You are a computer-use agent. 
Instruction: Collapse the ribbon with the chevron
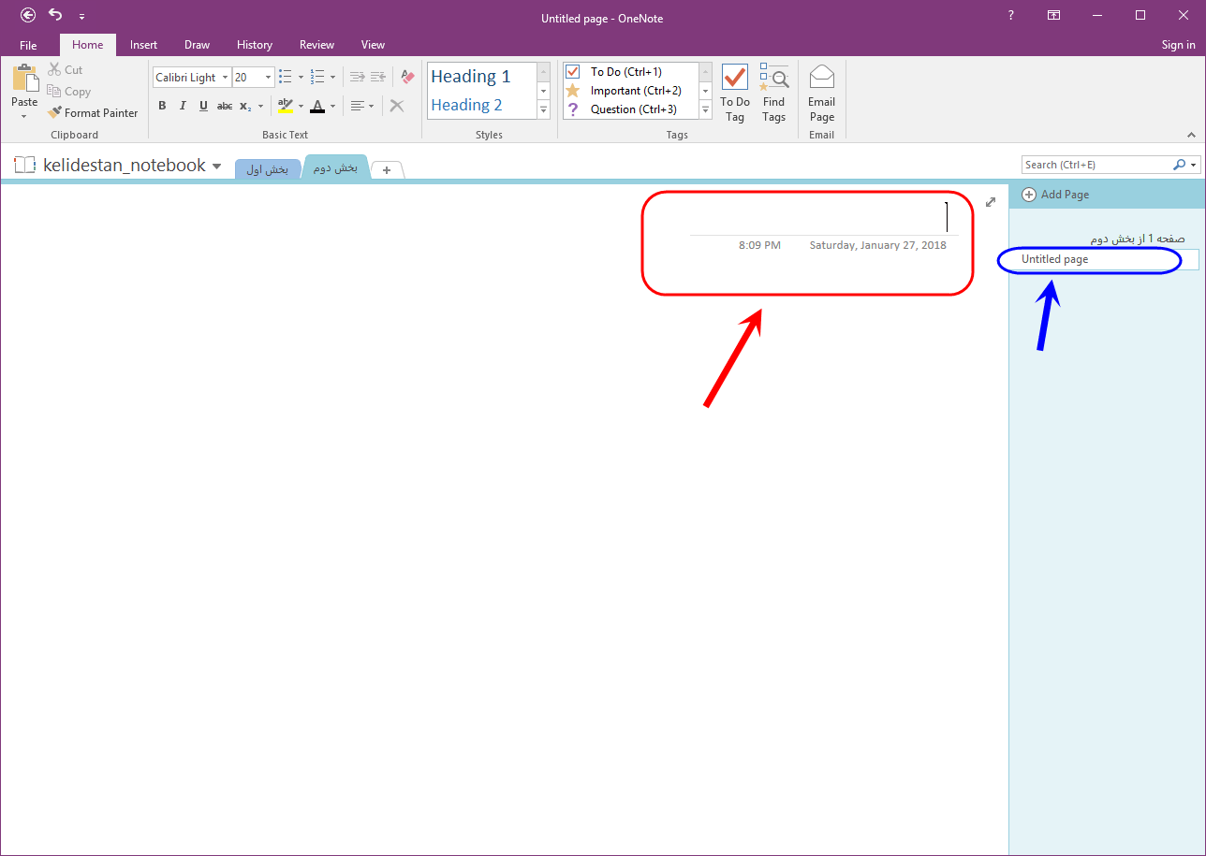click(x=1192, y=135)
